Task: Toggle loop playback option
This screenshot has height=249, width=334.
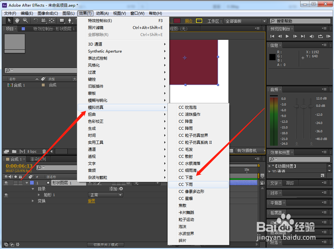Action: coord(320,36)
